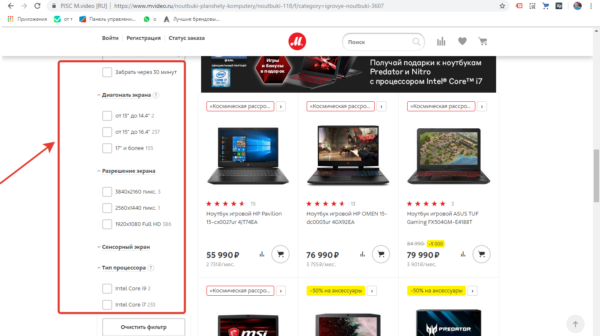Expand promo arrow above ASUS TUF laptop
Image resolution: width=600 pixels, height=336 pixels.
(482, 106)
